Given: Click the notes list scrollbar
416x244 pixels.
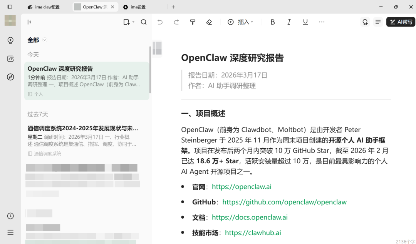Looking at the screenshot, I should point(150,70).
